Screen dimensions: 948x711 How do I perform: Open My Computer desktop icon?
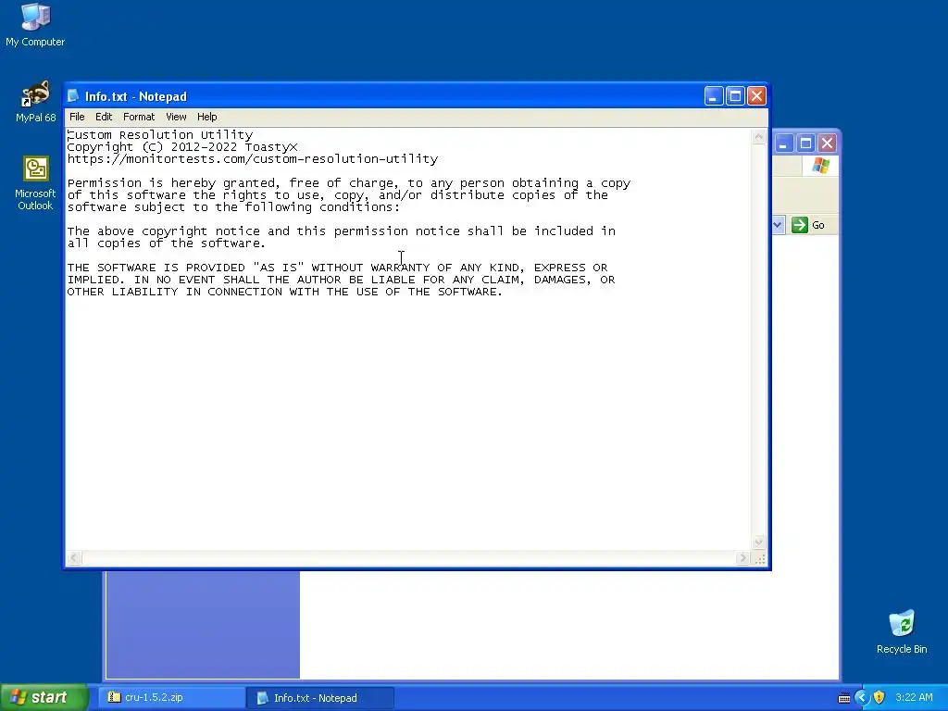35,24
